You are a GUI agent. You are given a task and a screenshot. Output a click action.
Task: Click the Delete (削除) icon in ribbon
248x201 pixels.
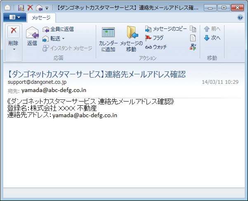(x=14, y=31)
